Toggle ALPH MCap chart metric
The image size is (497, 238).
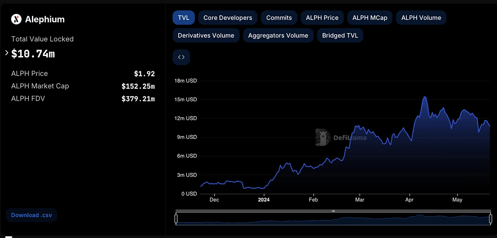click(x=370, y=18)
